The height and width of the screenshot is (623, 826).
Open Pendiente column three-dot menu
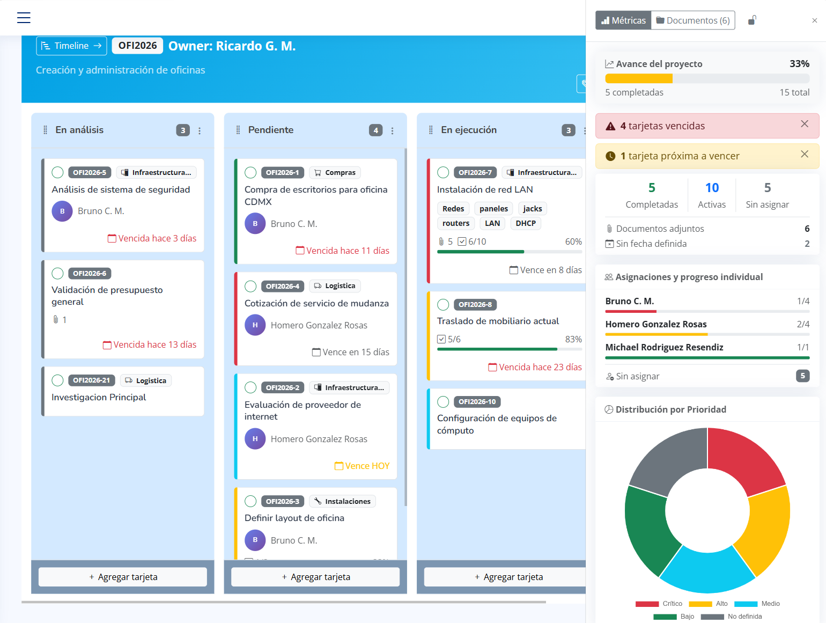pyautogui.click(x=392, y=131)
